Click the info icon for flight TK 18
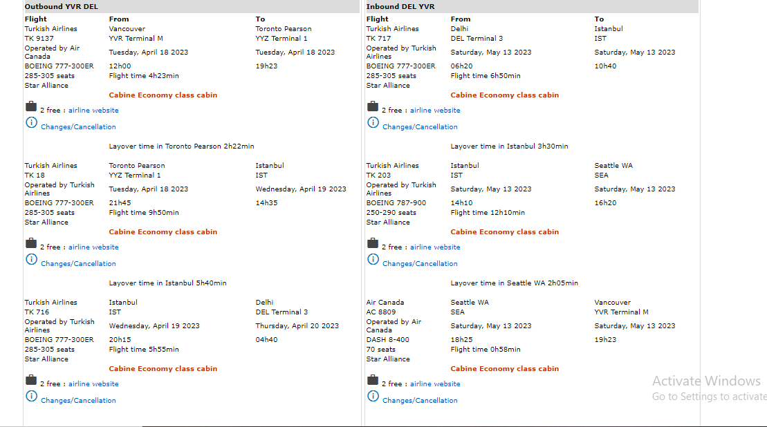This screenshot has width=767, height=427. [31, 260]
